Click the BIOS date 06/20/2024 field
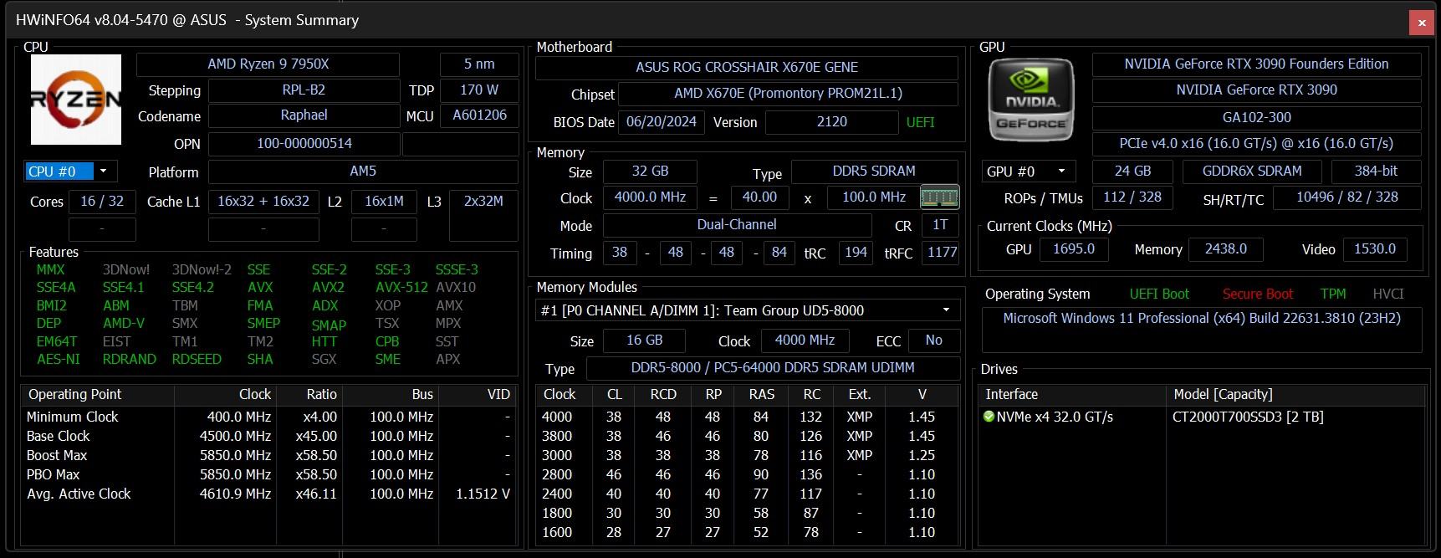The width and height of the screenshot is (1441, 558). coord(661,122)
